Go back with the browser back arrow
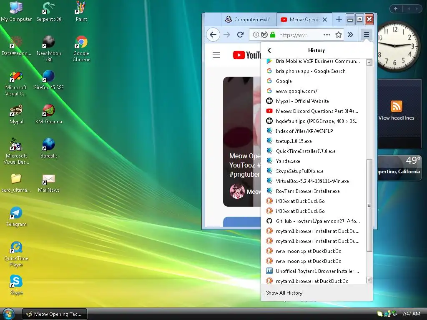 tap(213, 35)
